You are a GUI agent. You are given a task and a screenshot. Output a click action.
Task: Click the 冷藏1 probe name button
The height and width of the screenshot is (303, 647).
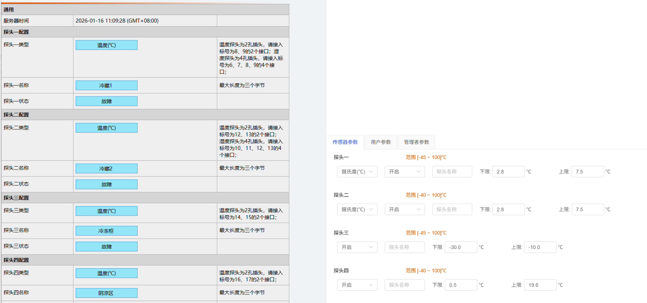107,86
